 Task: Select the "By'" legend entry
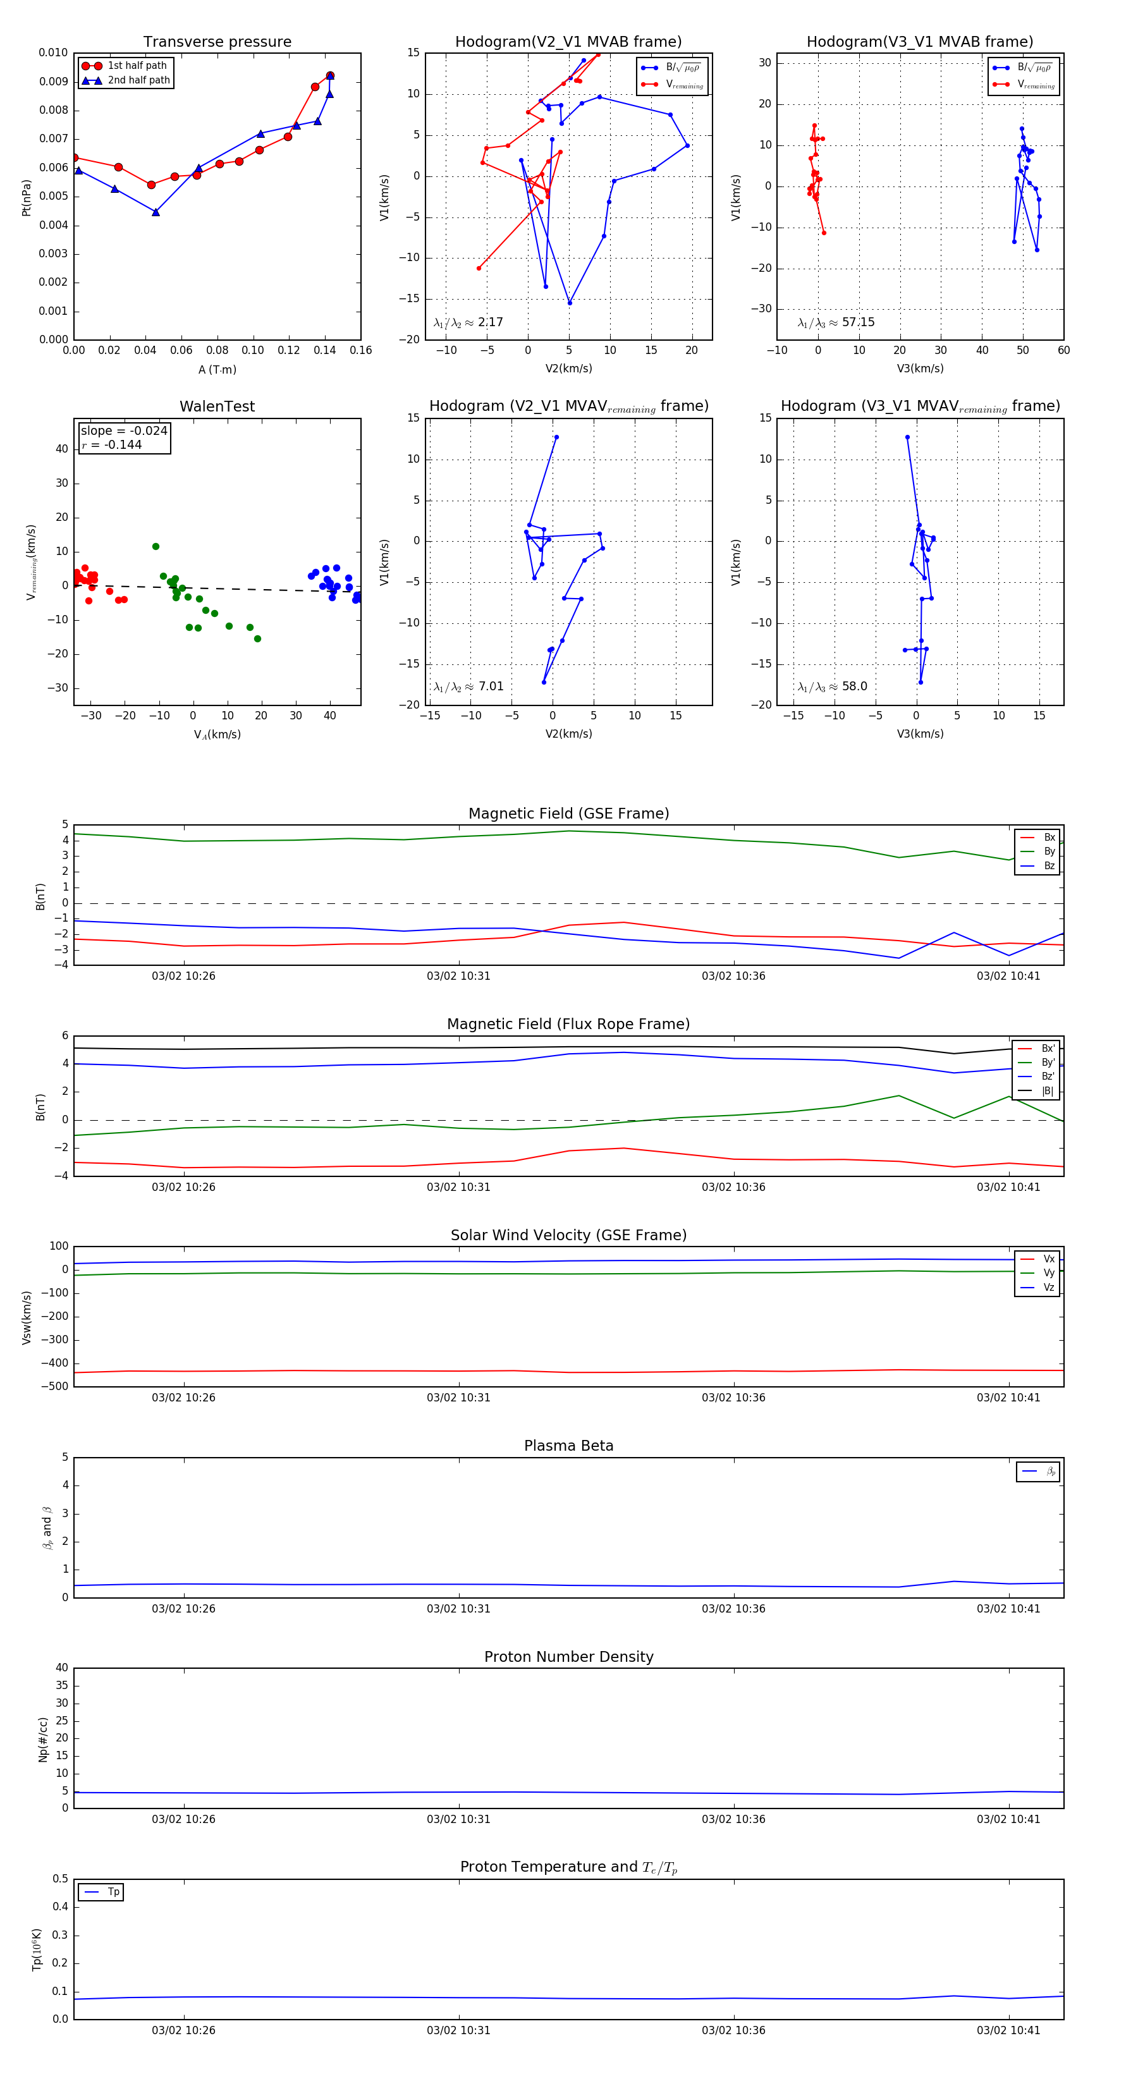[1036, 1063]
